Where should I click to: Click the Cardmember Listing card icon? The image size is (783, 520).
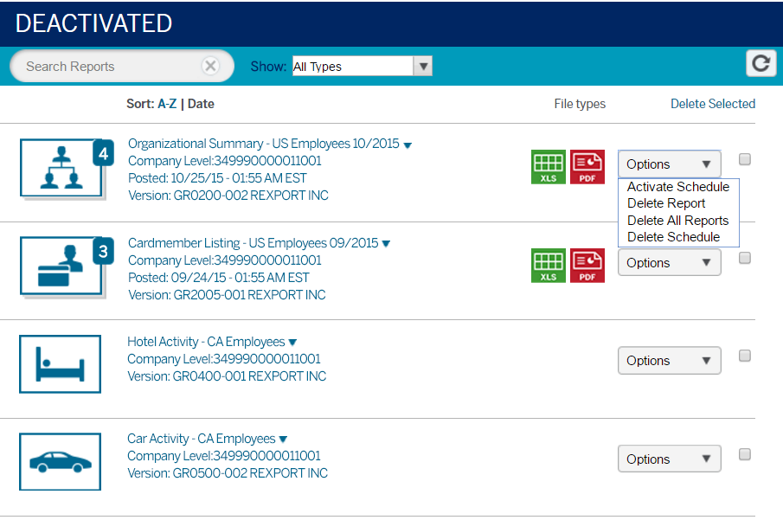tap(61, 266)
